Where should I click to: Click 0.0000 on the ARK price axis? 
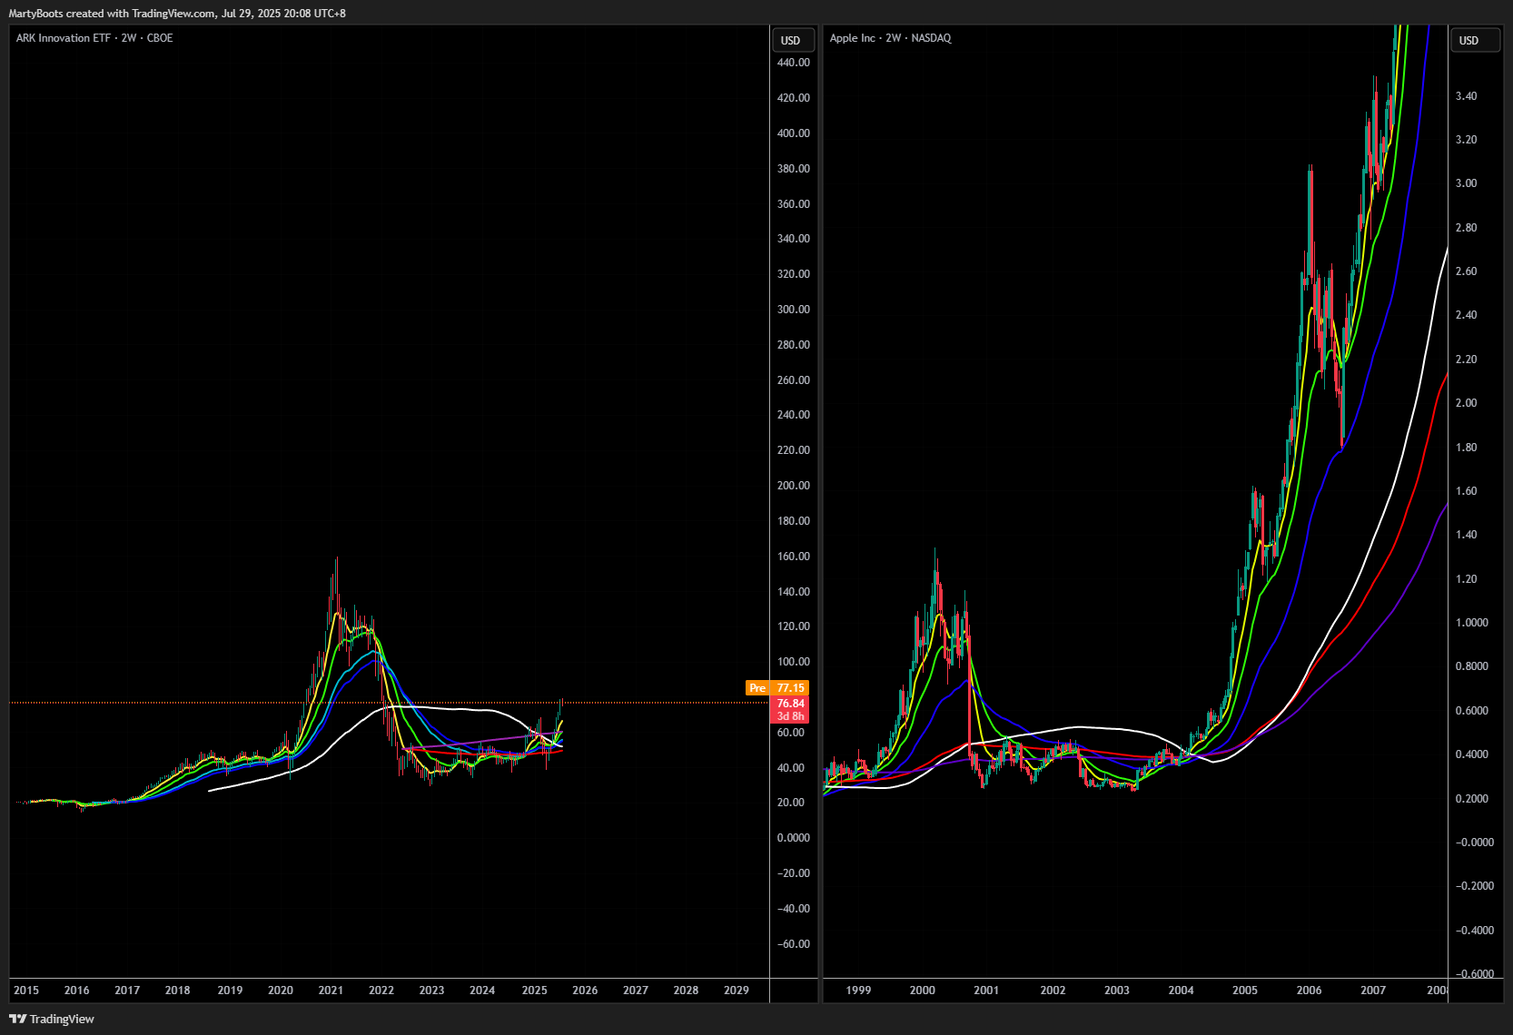[x=794, y=838]
